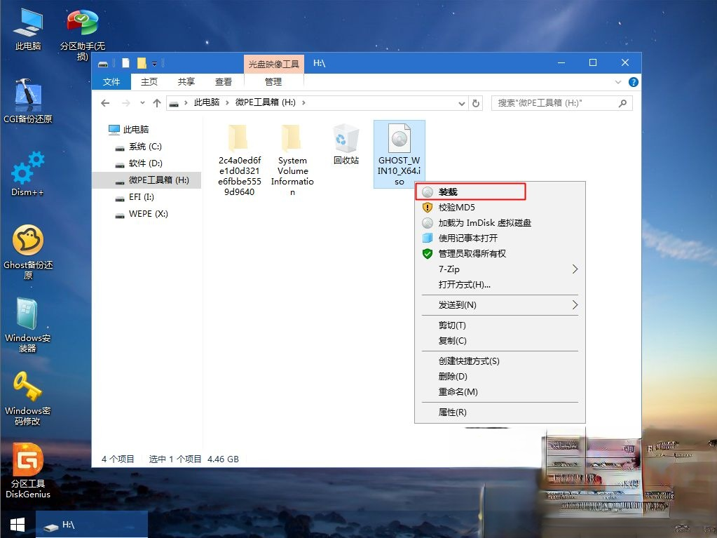The height and width of the screenshot is (538, 717).
Task: Choose 创建快捷方式(S)
Action: coord(500,361)
